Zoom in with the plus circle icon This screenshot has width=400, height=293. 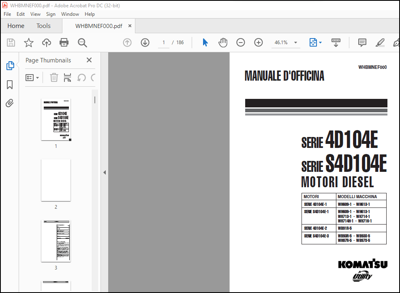tap(259, 43)
